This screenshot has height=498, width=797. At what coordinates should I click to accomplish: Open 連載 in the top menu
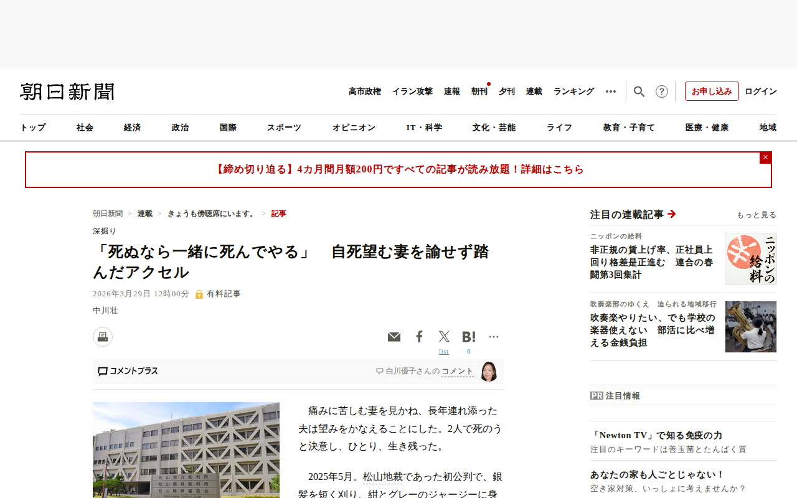pos(534,92)
